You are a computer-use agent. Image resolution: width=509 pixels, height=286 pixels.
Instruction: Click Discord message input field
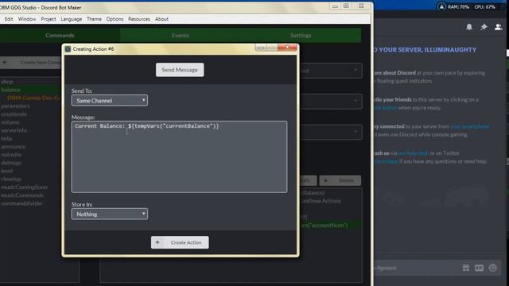(x=415, y=269)
